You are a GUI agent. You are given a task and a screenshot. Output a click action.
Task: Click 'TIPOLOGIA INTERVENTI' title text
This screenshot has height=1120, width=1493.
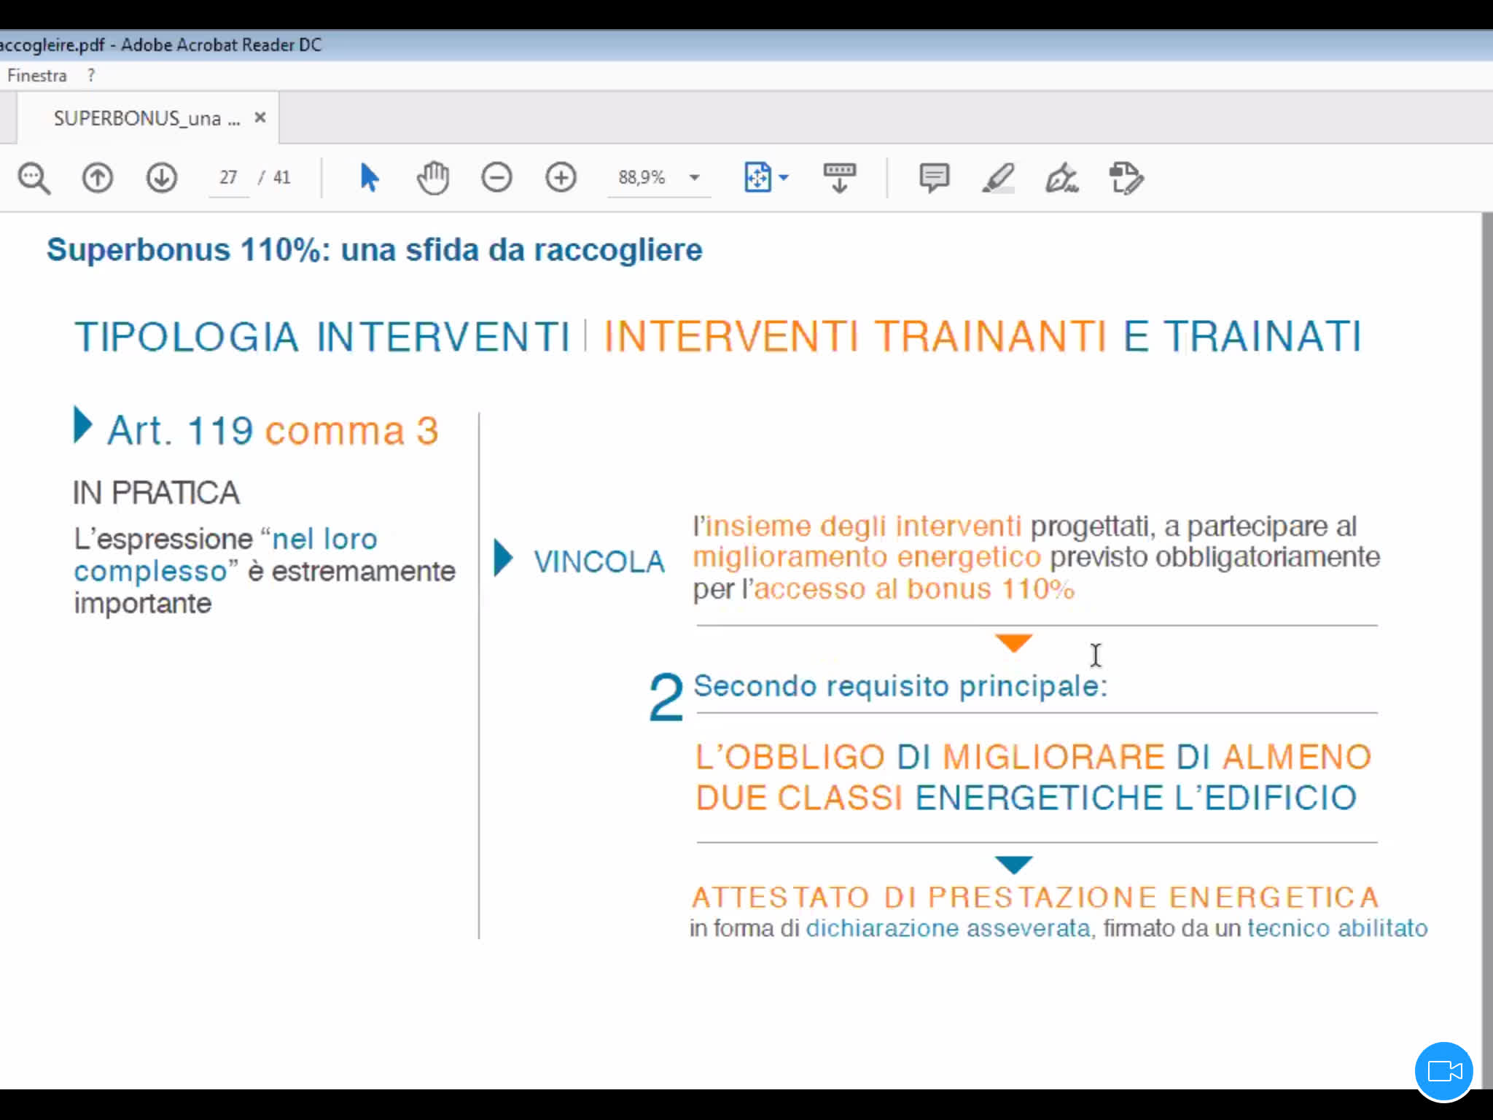(x=322, y=337)
